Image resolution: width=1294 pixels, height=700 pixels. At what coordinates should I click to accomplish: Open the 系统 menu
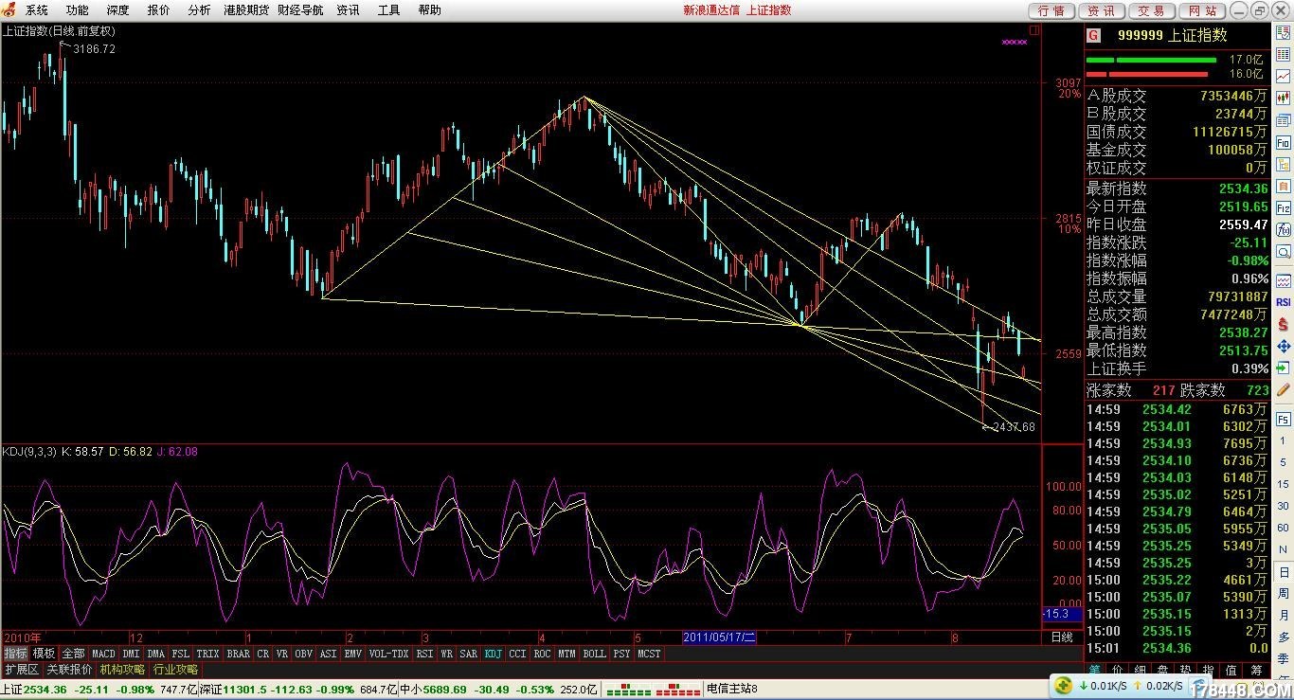(x=36, y=10)
